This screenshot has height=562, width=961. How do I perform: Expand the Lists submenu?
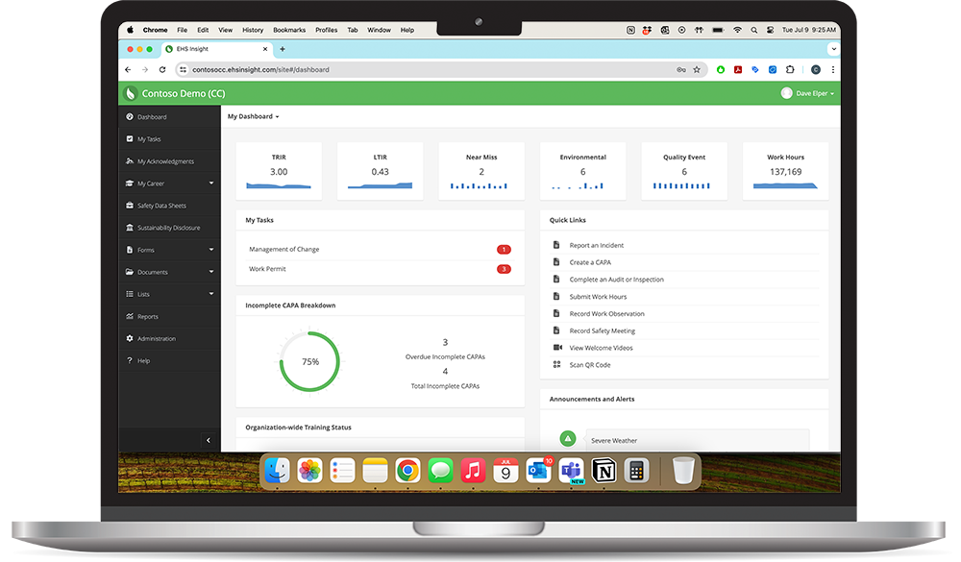click(211, 294)
